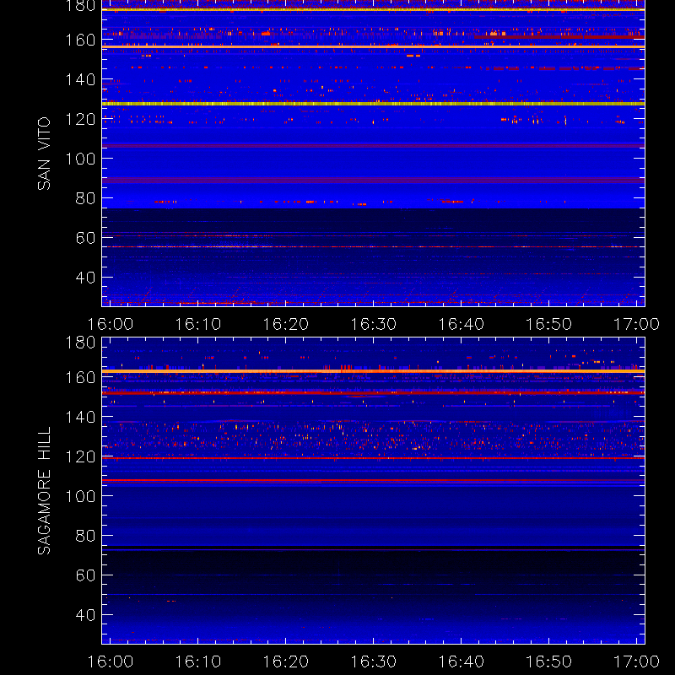The image size is (675, 675).
Task: Select the 120 label on Sagamore Hill axis
Action: (x=80, y=456)
